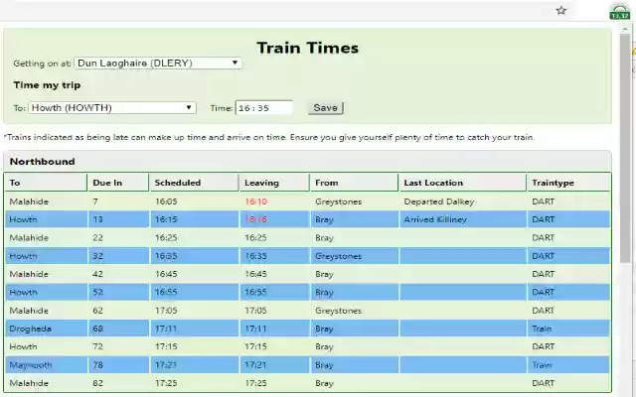This screenshot has width=636, height=397.
Task: Select Howth in the 16:15 row
Action: [23, 219]
